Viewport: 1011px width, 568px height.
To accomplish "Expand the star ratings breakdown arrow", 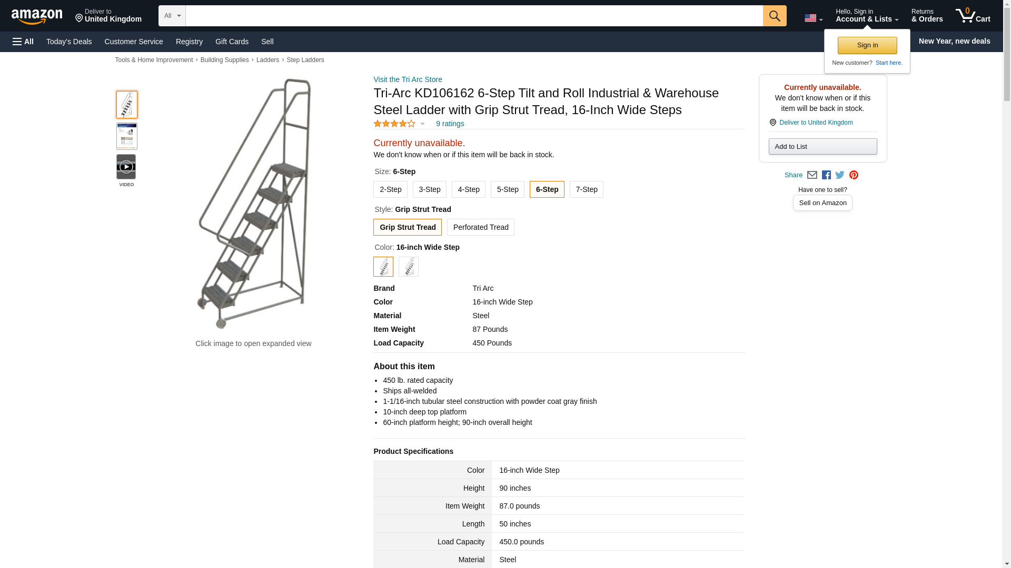I will pos(422,124).
